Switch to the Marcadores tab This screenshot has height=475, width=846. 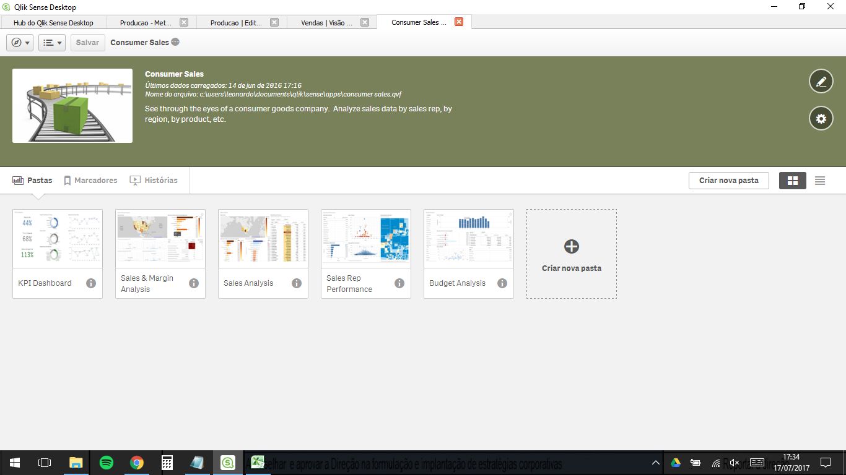[90, 181]
